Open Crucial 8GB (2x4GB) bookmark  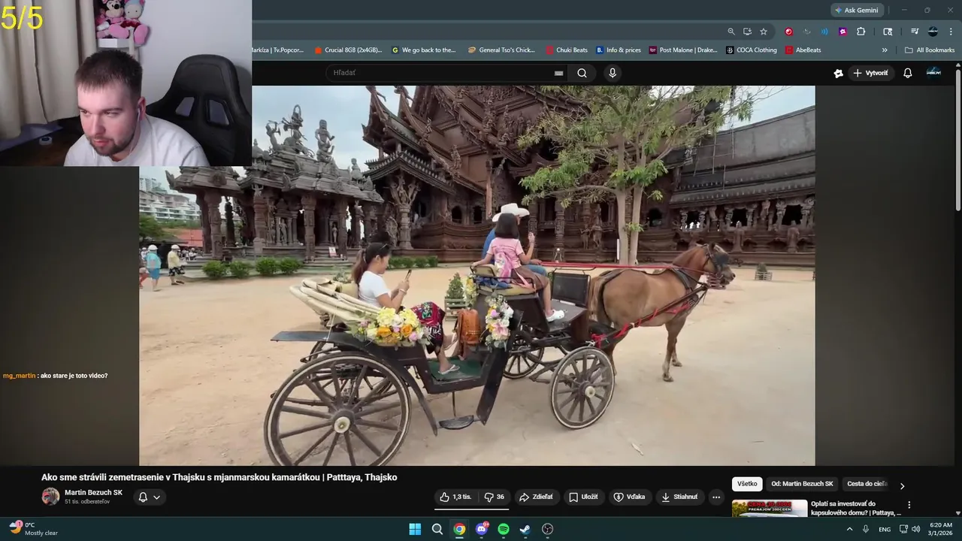click(x=348, y=50)
